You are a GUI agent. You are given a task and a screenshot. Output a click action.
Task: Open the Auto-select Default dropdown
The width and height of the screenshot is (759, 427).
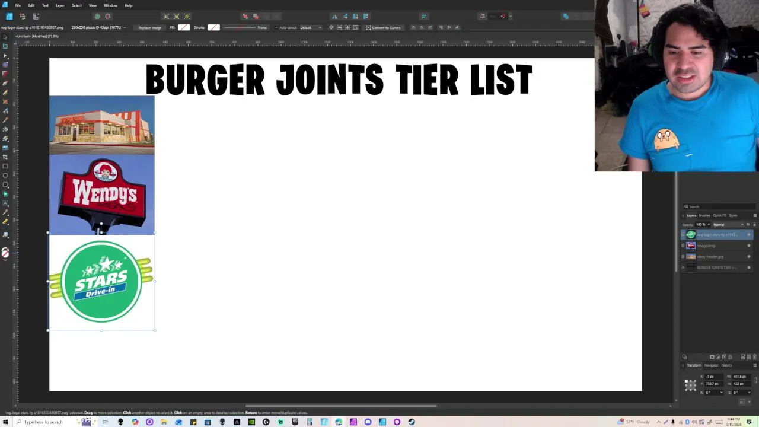pos(311,27)
